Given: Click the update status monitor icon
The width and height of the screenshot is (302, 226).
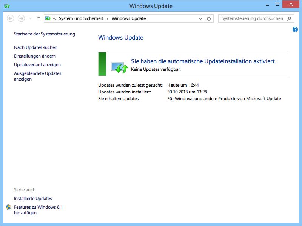Looking at the screenshot, I should [x=119, y=67].
